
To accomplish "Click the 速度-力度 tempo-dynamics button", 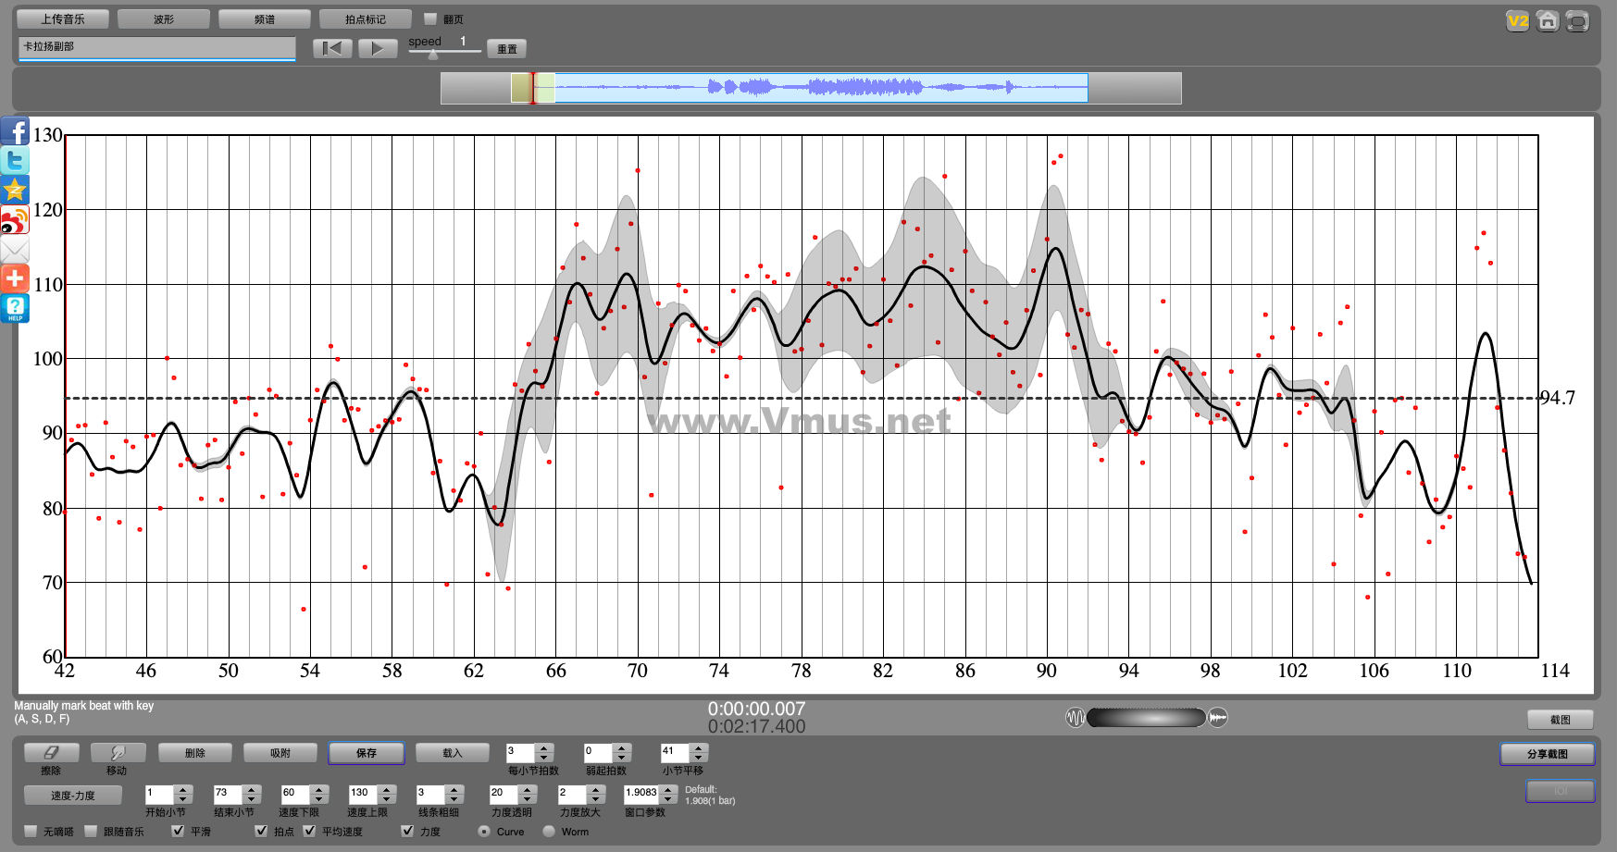I will (73, 795).
